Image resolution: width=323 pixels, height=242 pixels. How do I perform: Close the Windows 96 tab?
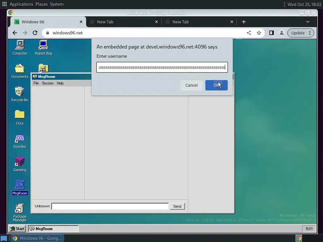(81, 22)
